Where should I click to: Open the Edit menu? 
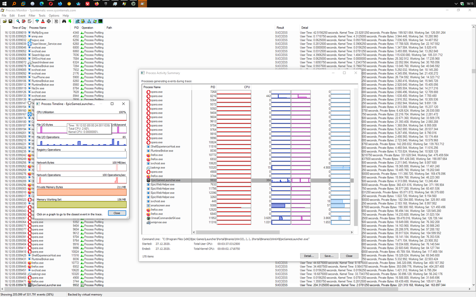tap(12, 16)
